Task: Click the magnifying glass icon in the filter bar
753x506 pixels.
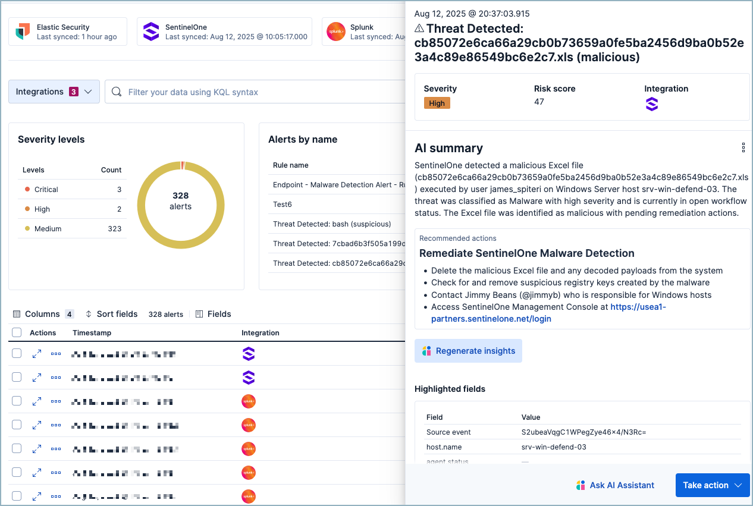Action: click(117, 92)
